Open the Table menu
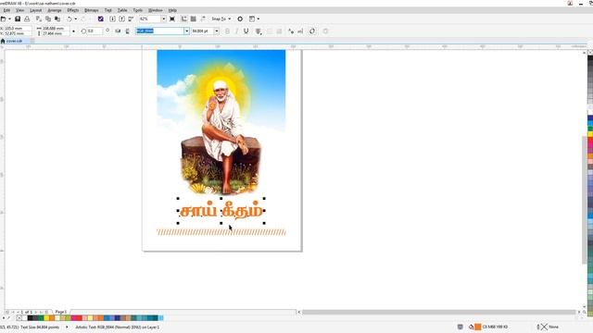 pyautogui.click(x=122, y=10)
